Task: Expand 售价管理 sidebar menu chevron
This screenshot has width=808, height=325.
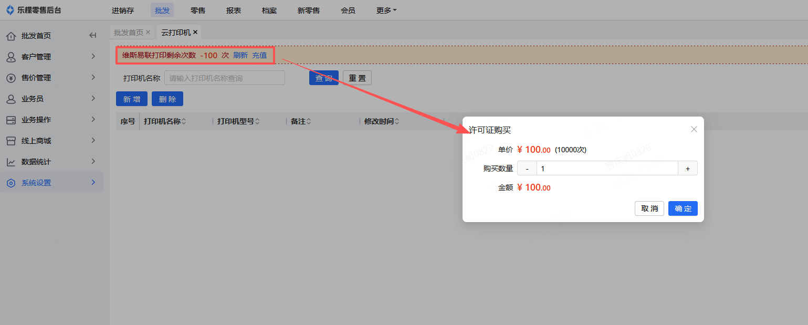Action: pos(93,77)
